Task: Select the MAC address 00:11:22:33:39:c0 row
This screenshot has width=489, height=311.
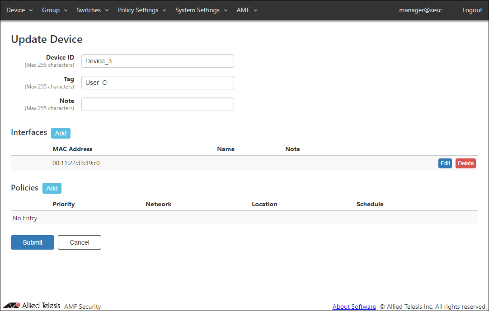Action: (76, 163)
